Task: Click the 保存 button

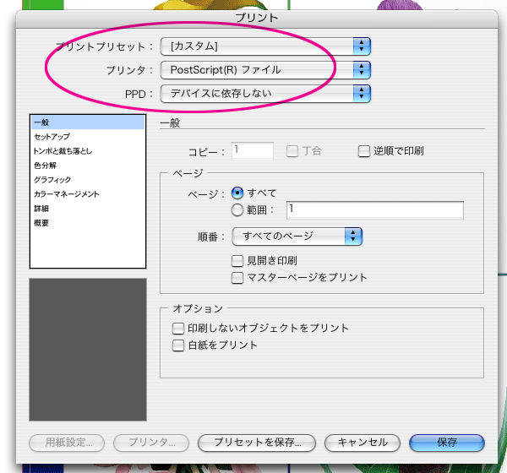Action: pyautogui.click(x=447, y=443)
